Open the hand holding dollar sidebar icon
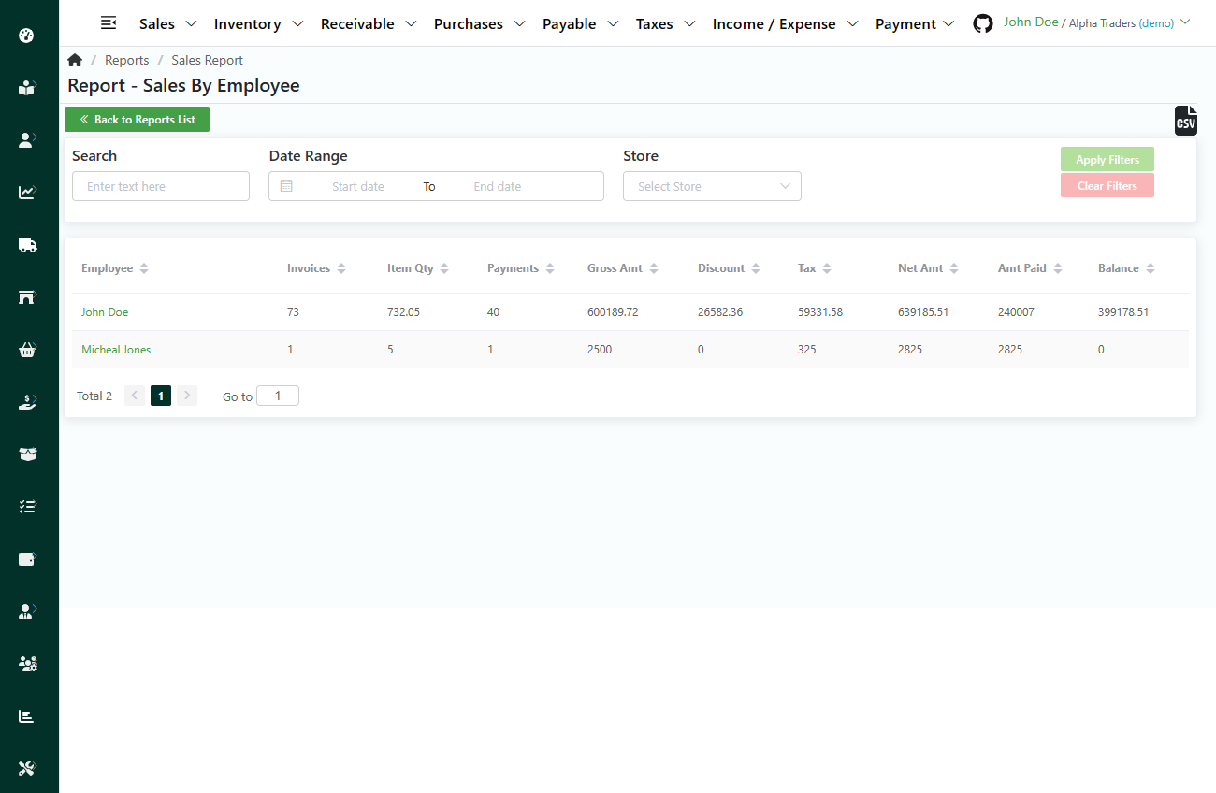The height and width of the screenshot is (793, 1216). click(x=27, y=402)
